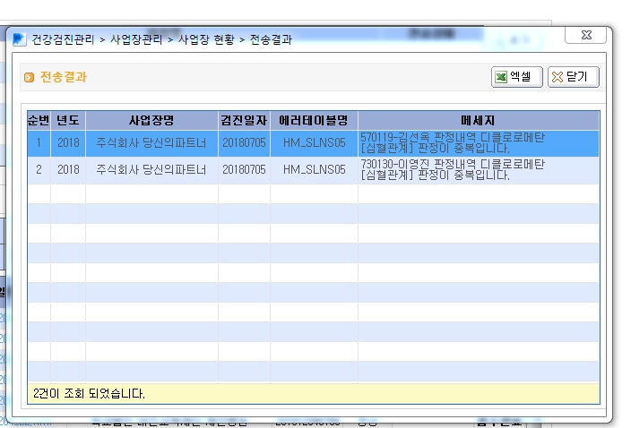Click the 2건이 조회 되었습니다 status bar

pyautogui.click(x=314, y=393)
